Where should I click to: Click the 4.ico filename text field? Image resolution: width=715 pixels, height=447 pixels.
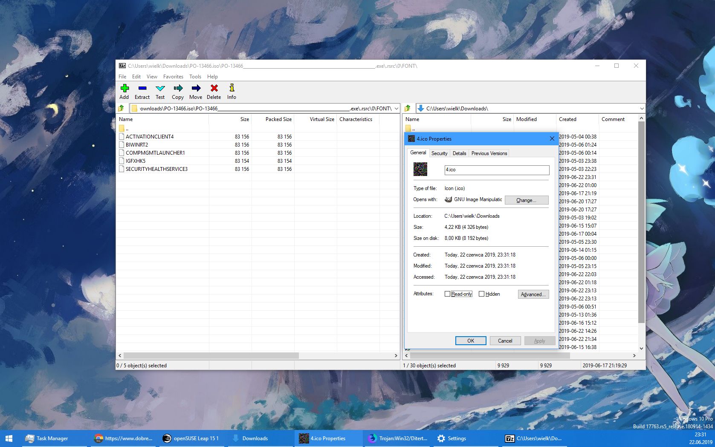[x=497, y=170]
